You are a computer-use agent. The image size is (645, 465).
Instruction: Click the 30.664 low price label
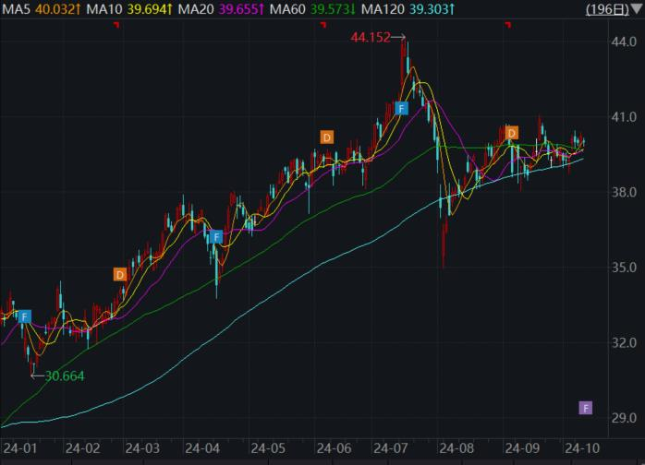pyautogui.click(x=65, y=376)
